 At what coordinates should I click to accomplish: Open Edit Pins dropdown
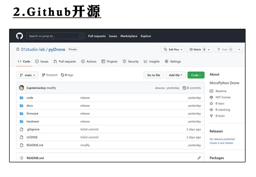point(173,49)
